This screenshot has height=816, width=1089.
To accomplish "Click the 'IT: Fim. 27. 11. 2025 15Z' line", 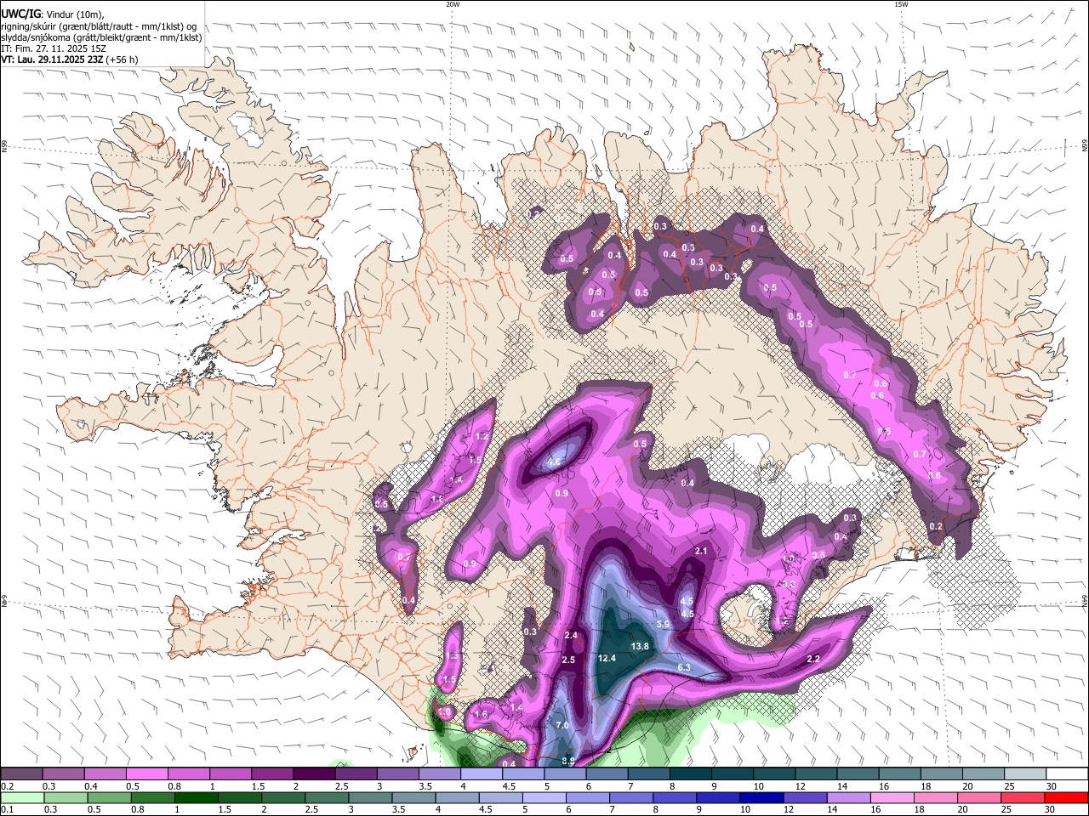I will click(54, 48).
